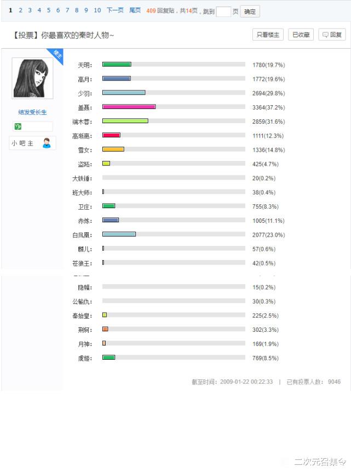The height and width of the screenshot is (472, 351).
Task: Jump to the last page with 尾页
Action: point(135,10)
